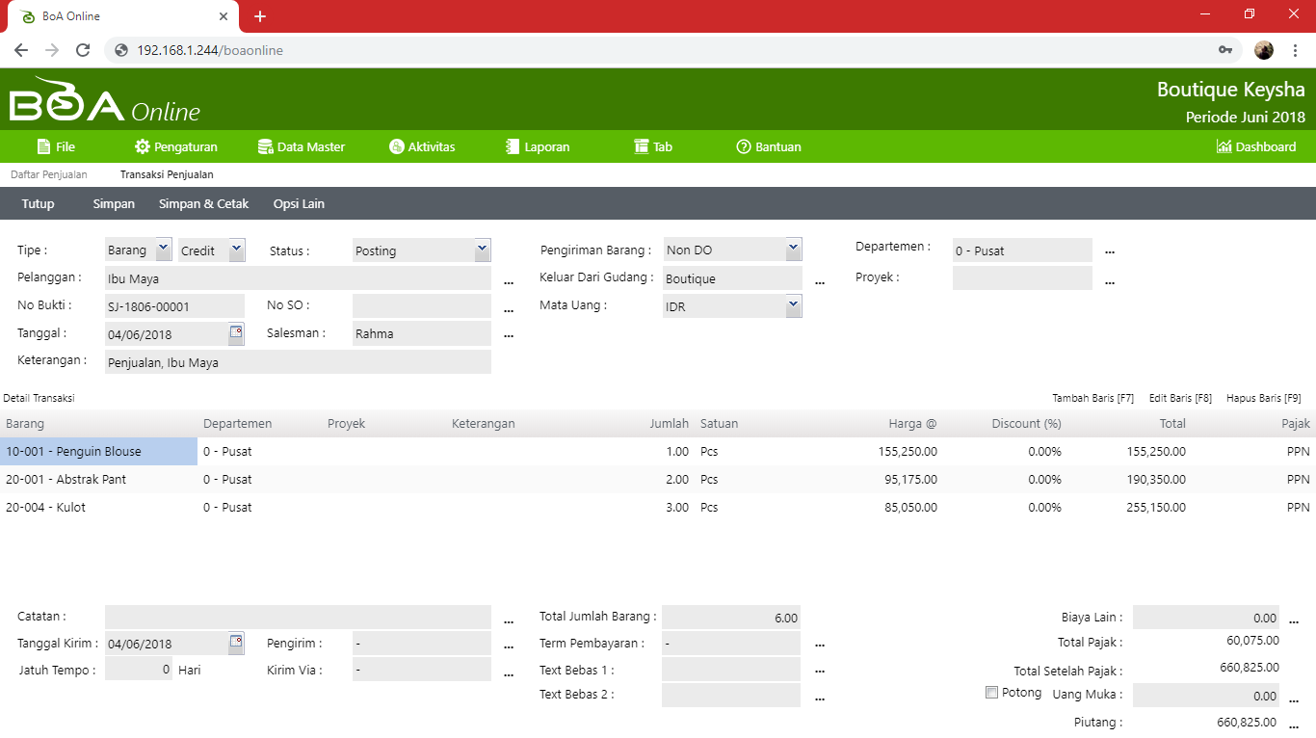Open calendar picker beside Tanggal field
This screenshot has height=738, width=1316.
(x=236, y=333)
